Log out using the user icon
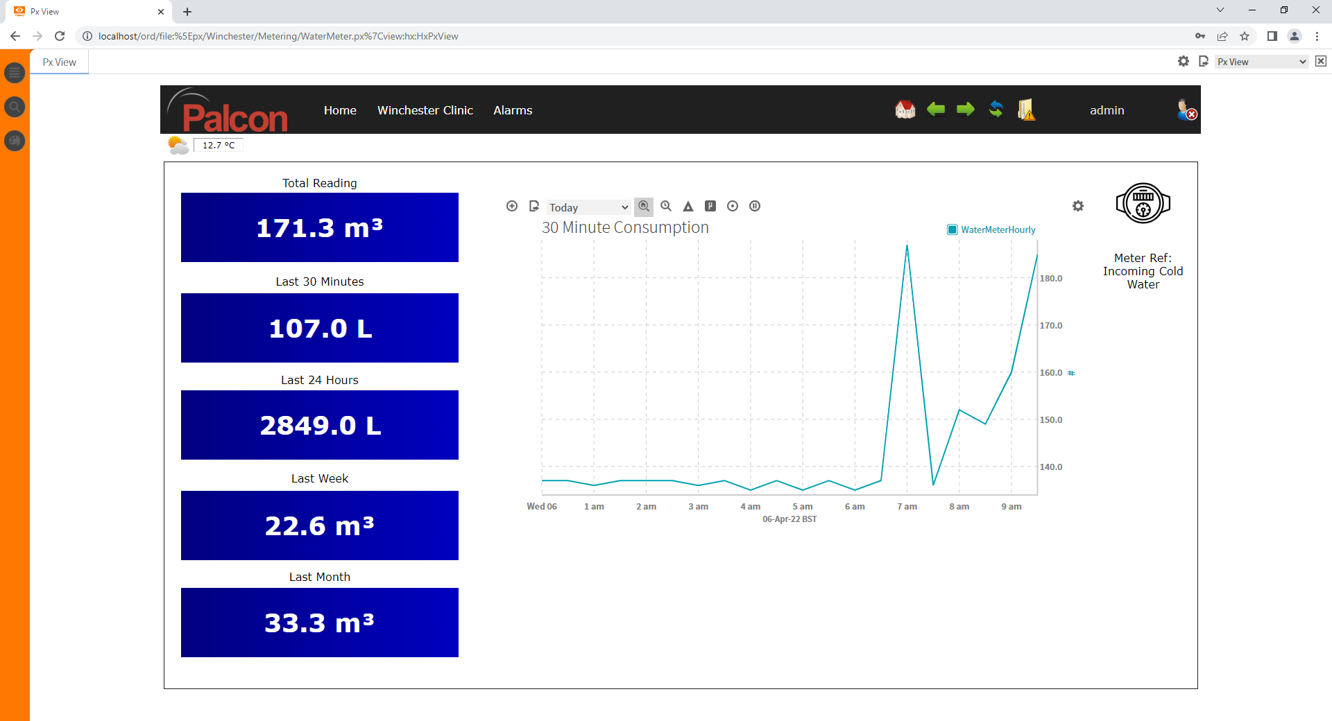The height and width of the screenshot is (721, 1332). [x=1186, y=110]
